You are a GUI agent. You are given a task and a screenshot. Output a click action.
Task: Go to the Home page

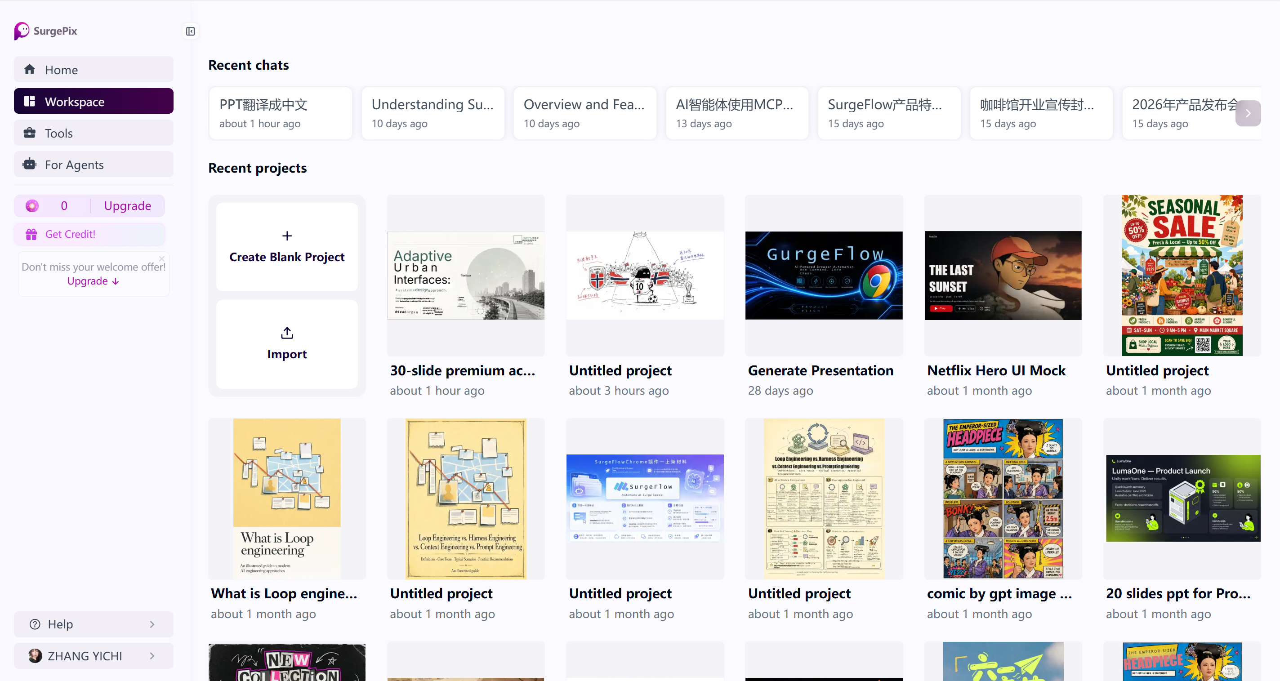(x=94, y=69)
